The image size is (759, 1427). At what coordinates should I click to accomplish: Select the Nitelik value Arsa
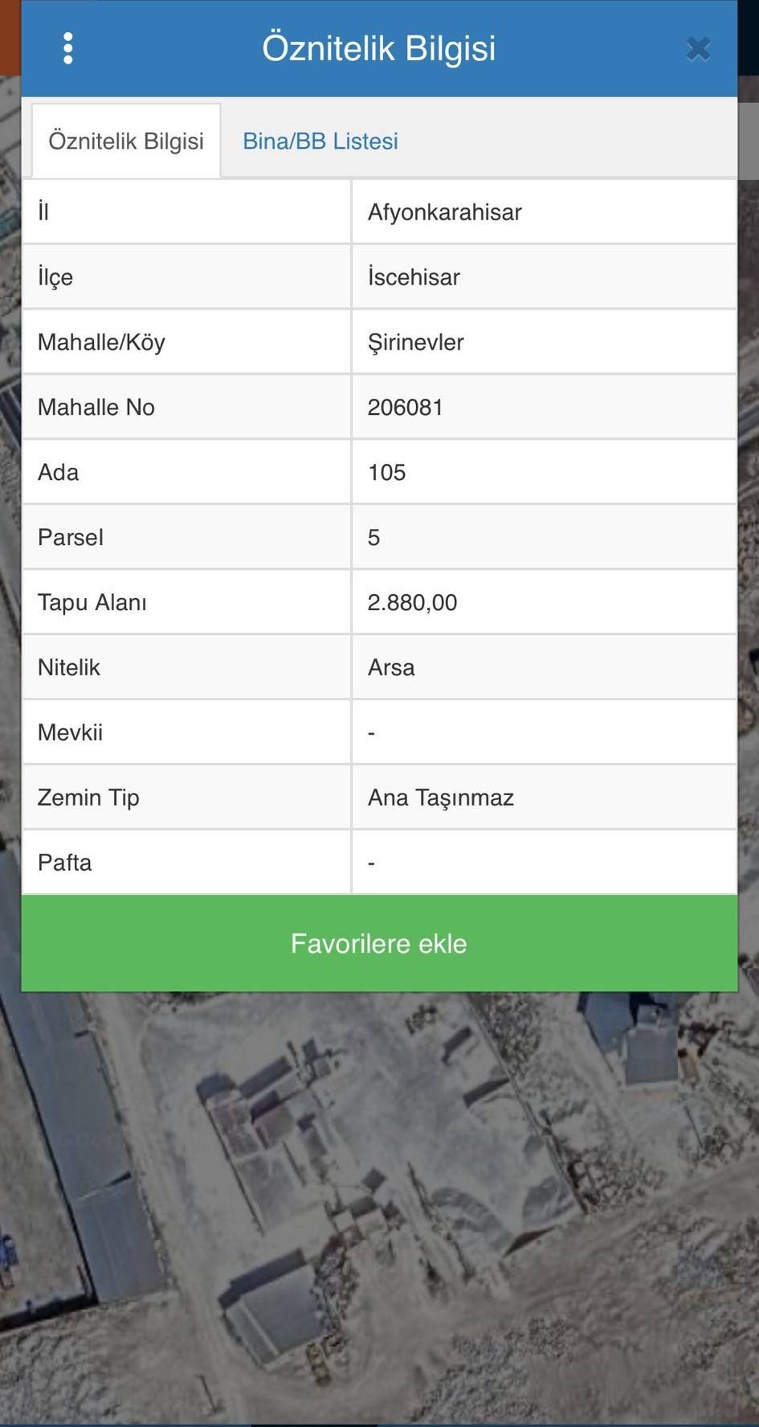pyautogui.click(x=391, y=668)
